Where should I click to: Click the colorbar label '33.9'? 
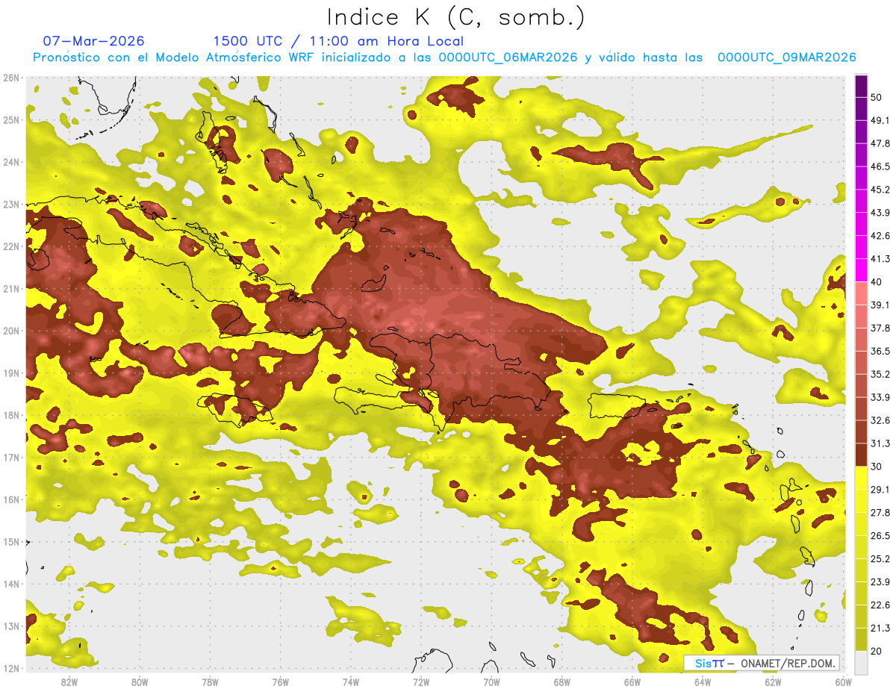tap(880, 397)
